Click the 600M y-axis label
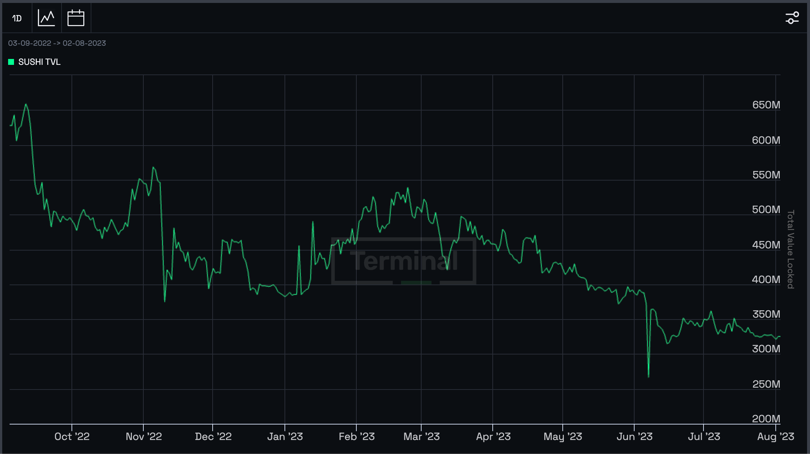 point(766,140)
